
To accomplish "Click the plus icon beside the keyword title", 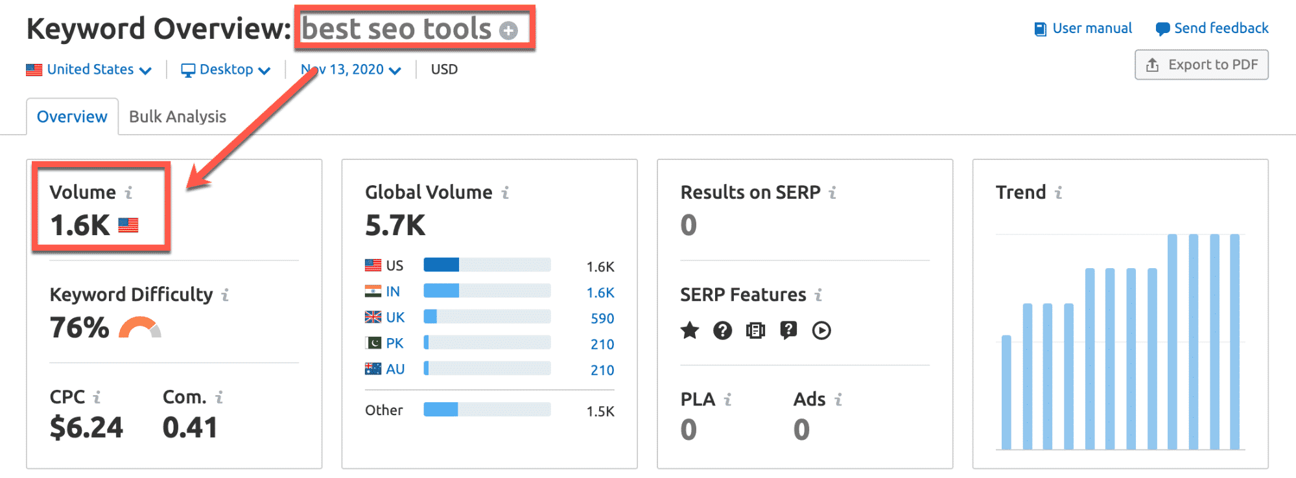I will tap(509, 30).
